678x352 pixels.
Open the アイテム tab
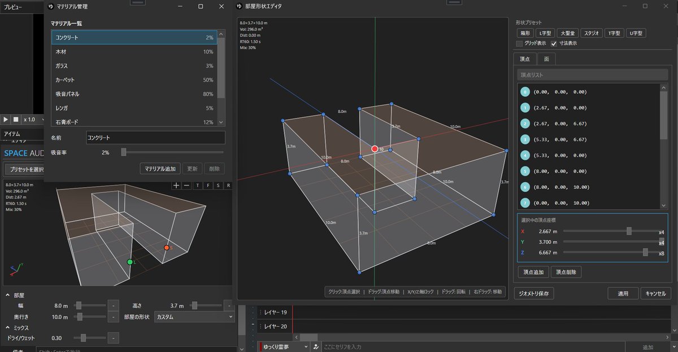[12, 134]
